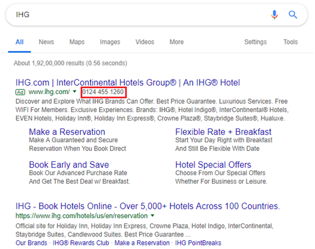315x249 pixels.
Task: Open search Settings
Action: [256, 42]
